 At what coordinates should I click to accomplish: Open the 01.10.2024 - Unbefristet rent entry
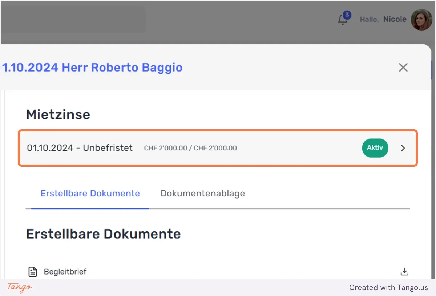click(218, 148)
